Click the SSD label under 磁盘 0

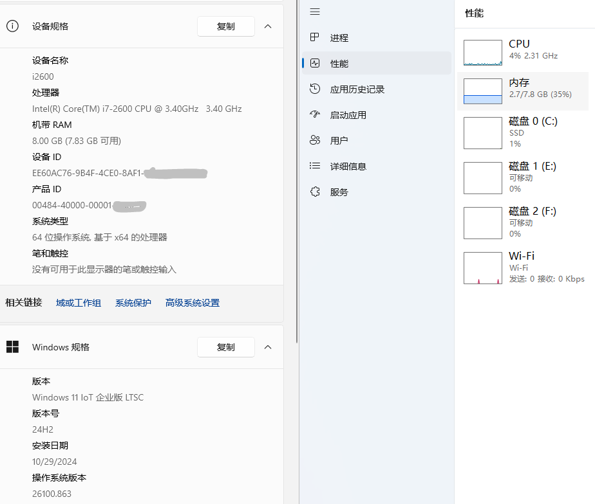pos(516,133)
